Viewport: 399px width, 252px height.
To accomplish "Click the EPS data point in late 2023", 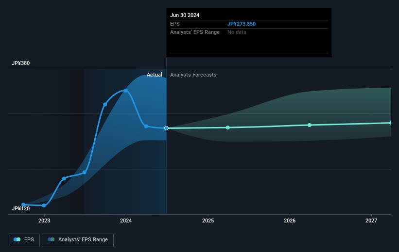I will (105, 104).
